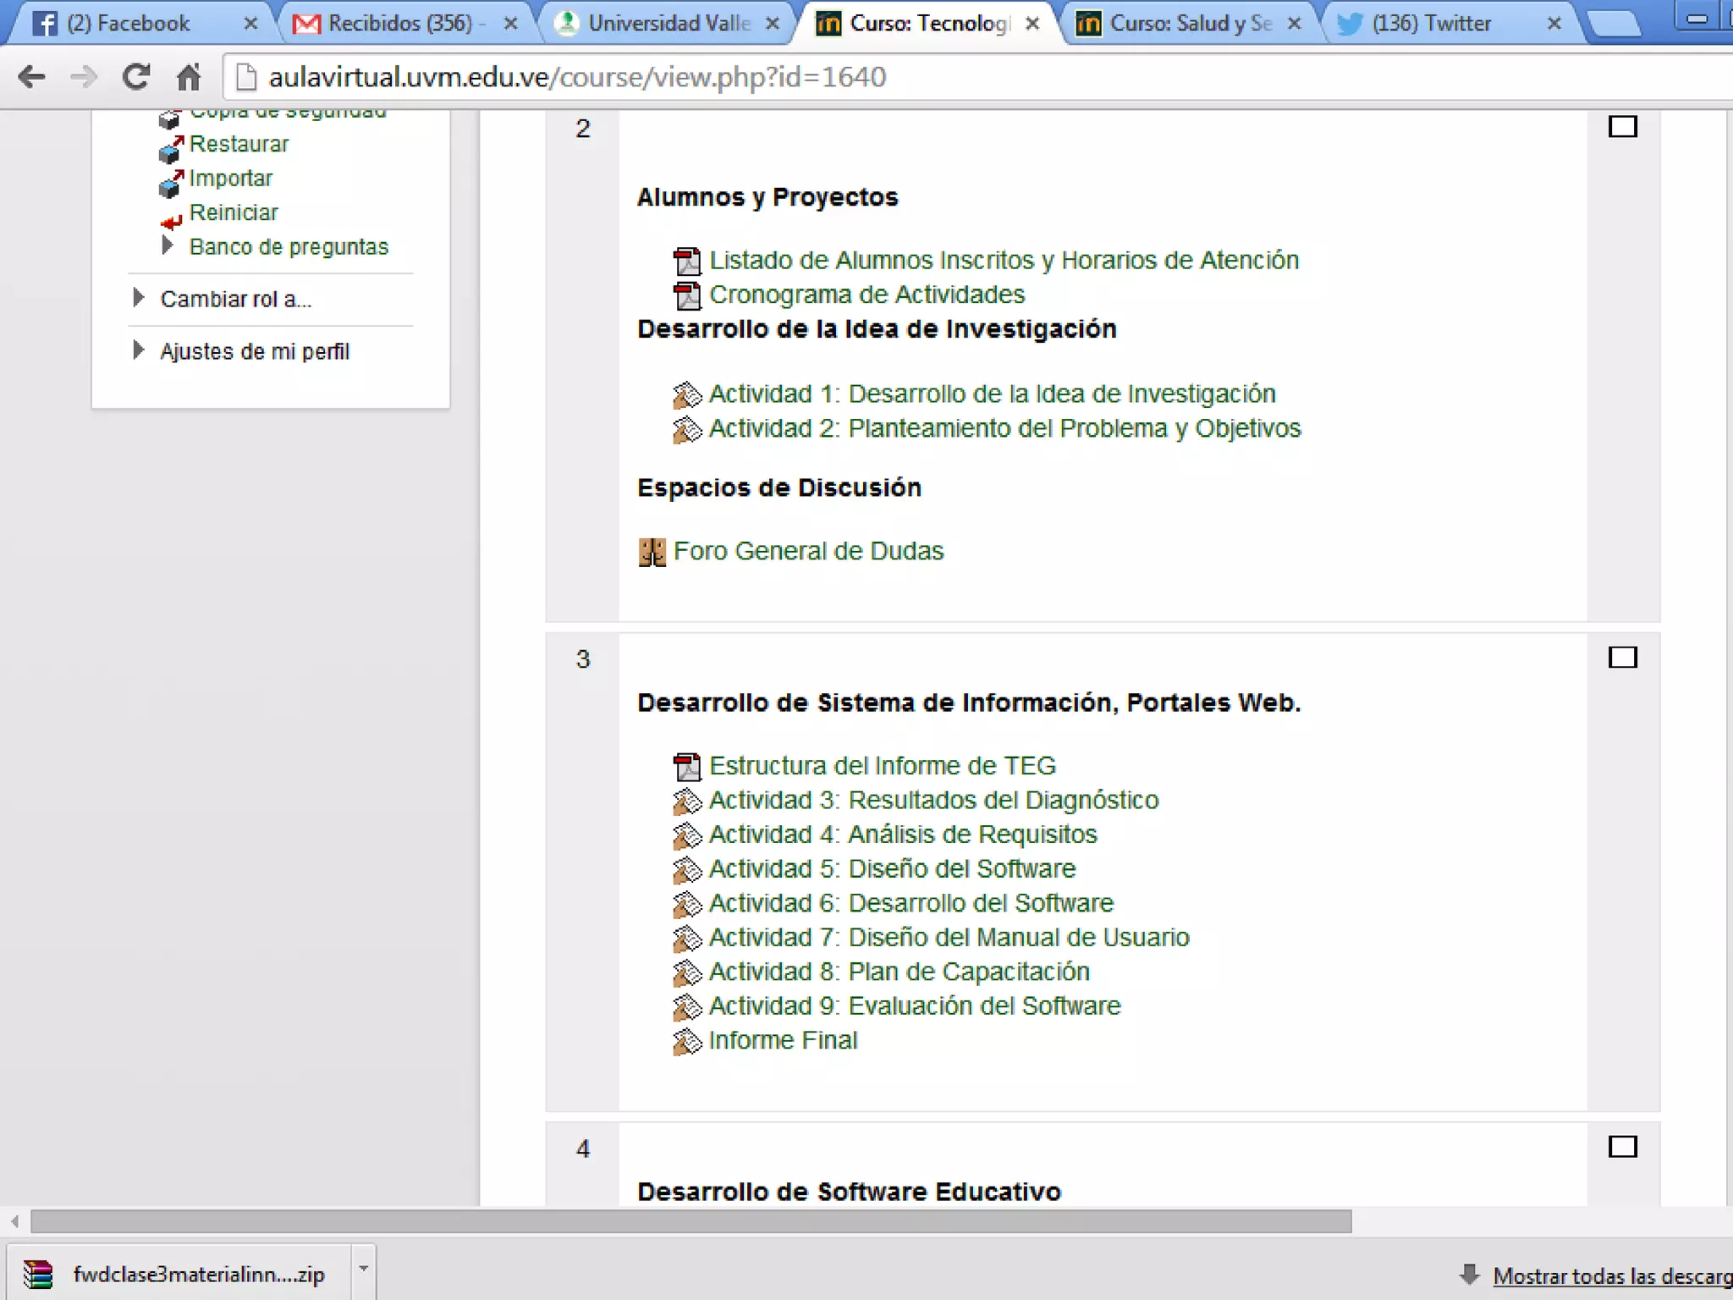Click the forum icon beside Foro General de Dudas
Viewport: 1733px width, 1300px height.
click(652, 553)
